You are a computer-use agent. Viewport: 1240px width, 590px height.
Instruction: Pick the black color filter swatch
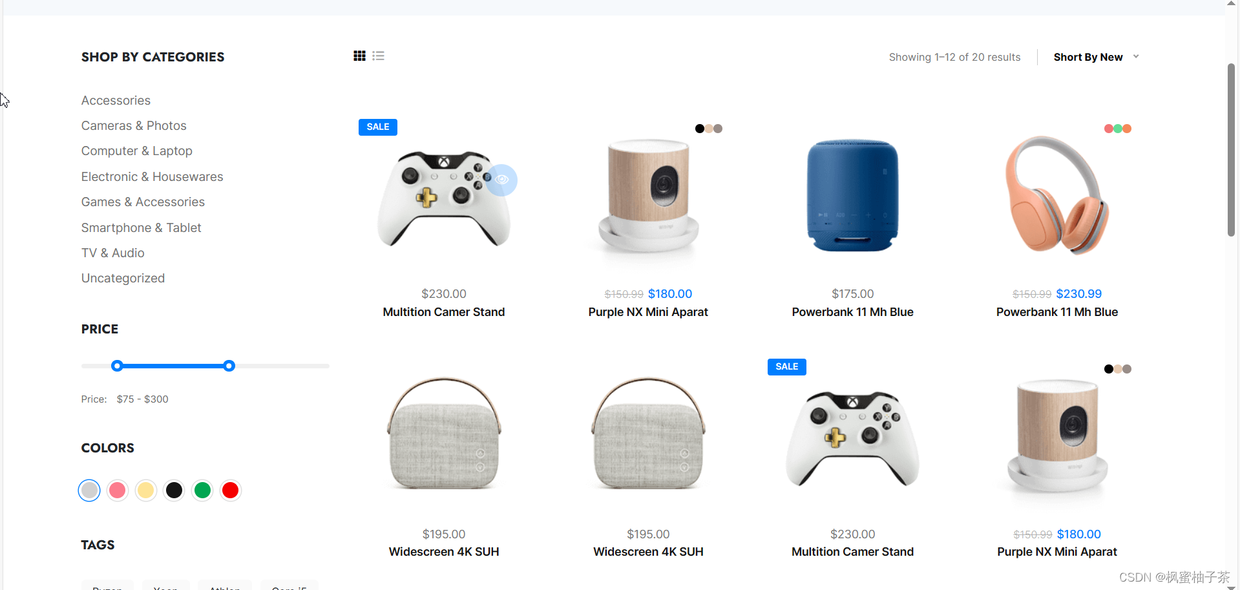click(x=174, y=490)
